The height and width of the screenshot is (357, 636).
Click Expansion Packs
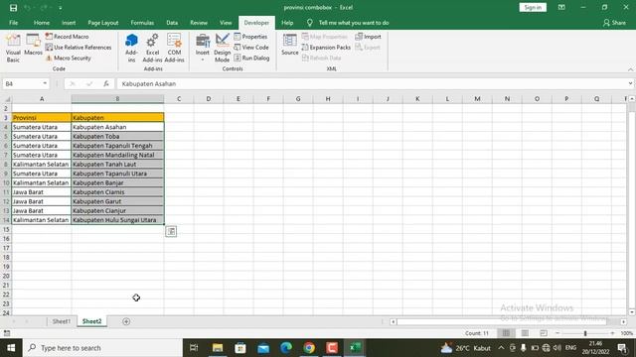[x=326, y=48]
